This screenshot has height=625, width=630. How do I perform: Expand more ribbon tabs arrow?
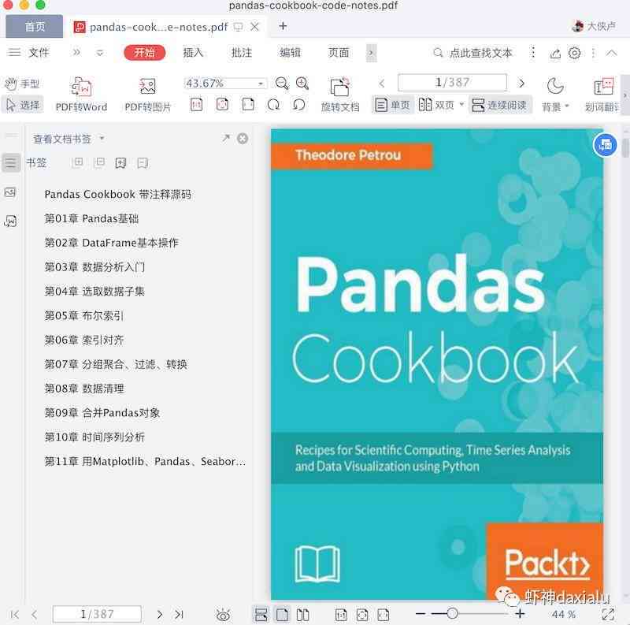coord(371,53)
